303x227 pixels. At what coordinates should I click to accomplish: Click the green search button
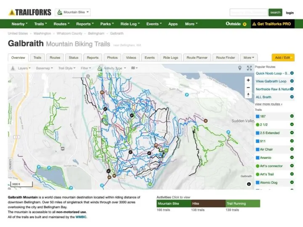click(275, 12)
